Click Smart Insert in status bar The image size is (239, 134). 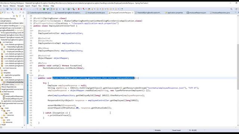coord(176,130)
